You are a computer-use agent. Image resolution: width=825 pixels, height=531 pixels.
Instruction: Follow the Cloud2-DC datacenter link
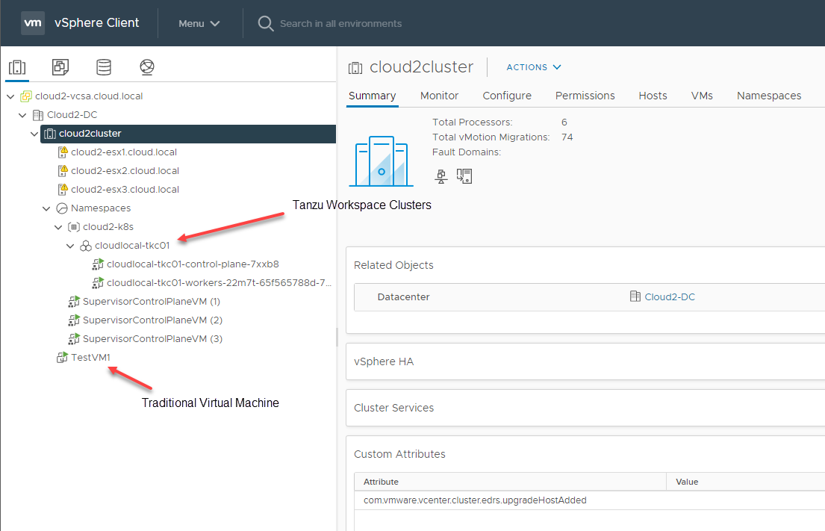point(669,296)
